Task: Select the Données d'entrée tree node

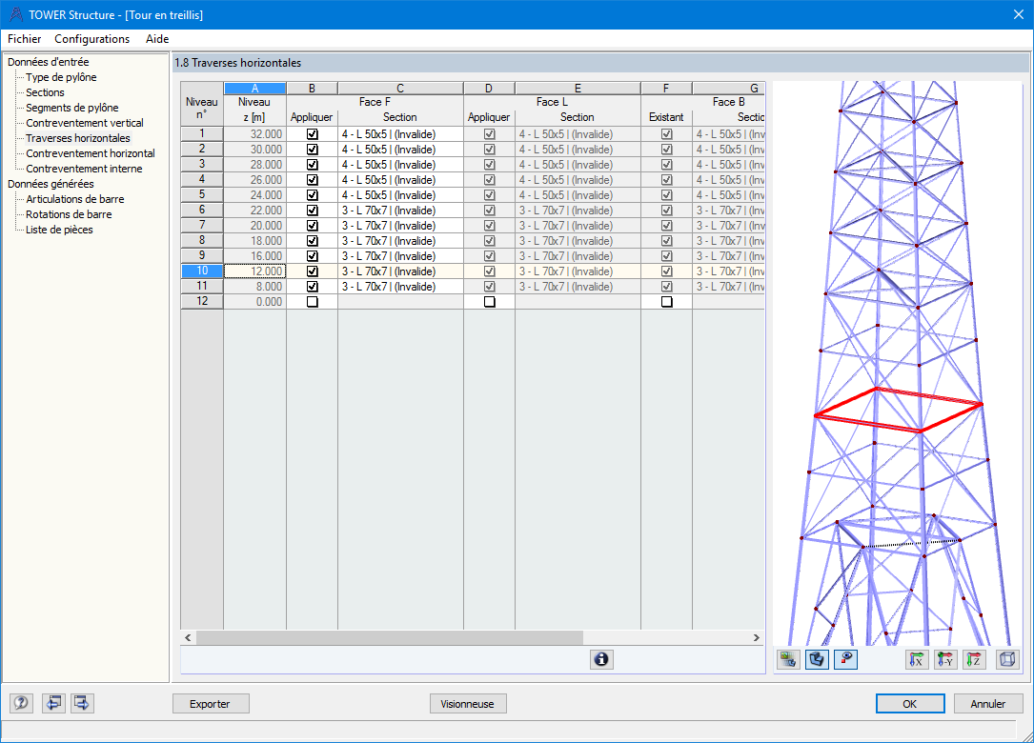Action: (x=49, y=62)
